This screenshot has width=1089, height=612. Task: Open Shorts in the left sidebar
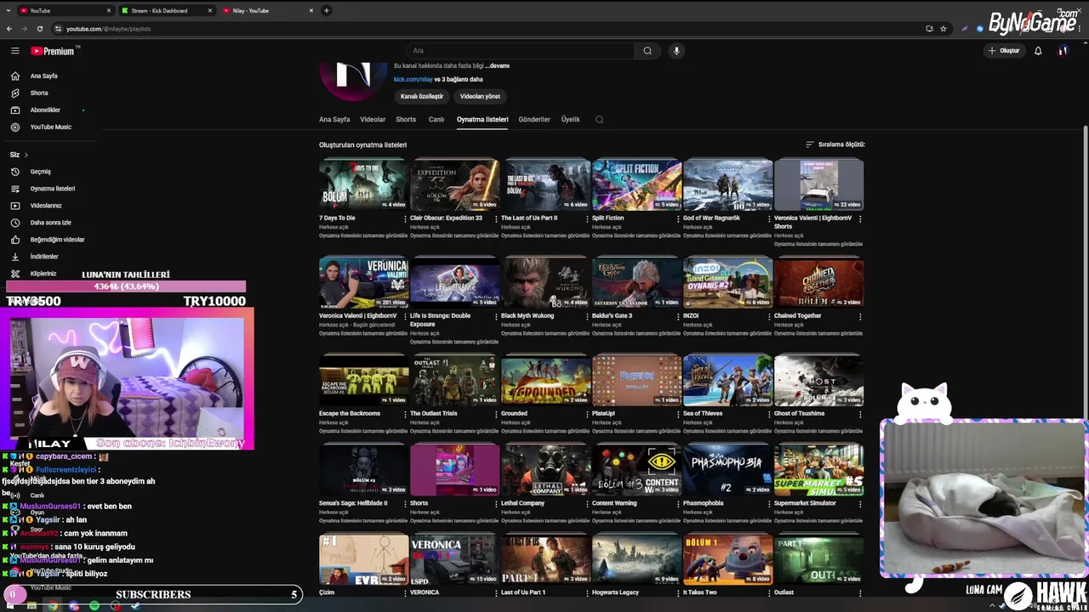click(39, 93)
